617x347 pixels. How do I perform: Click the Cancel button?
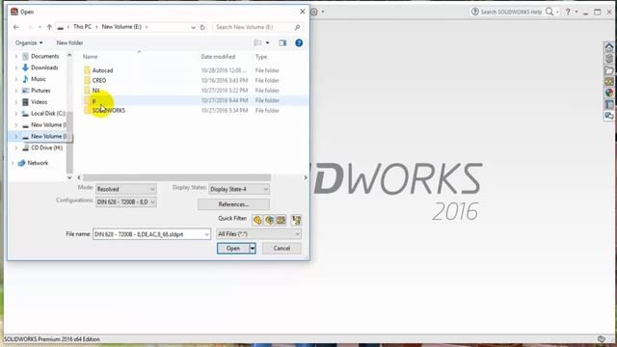coord(282,249)
